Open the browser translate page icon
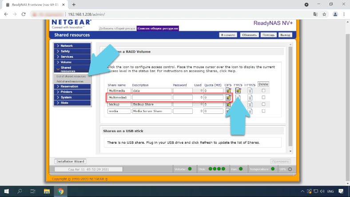Viewport: 350px width, 197px height. click(x=315, y=14)
